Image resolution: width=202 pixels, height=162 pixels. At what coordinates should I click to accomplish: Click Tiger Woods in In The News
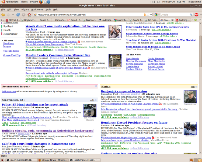tap(133, 59)
